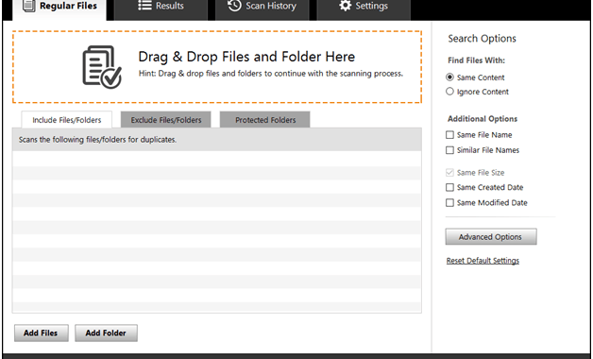Image resolution: width=593 pixels, height=359 pixels.
Task: Switch to the Scan History tab
Action: tap(263, 9)
